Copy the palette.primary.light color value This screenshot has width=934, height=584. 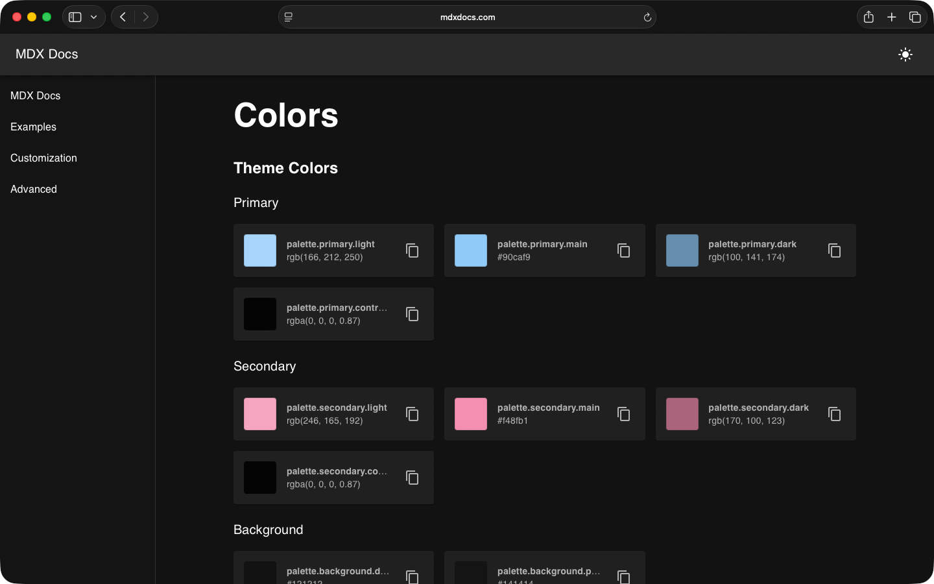coord(413,250)
